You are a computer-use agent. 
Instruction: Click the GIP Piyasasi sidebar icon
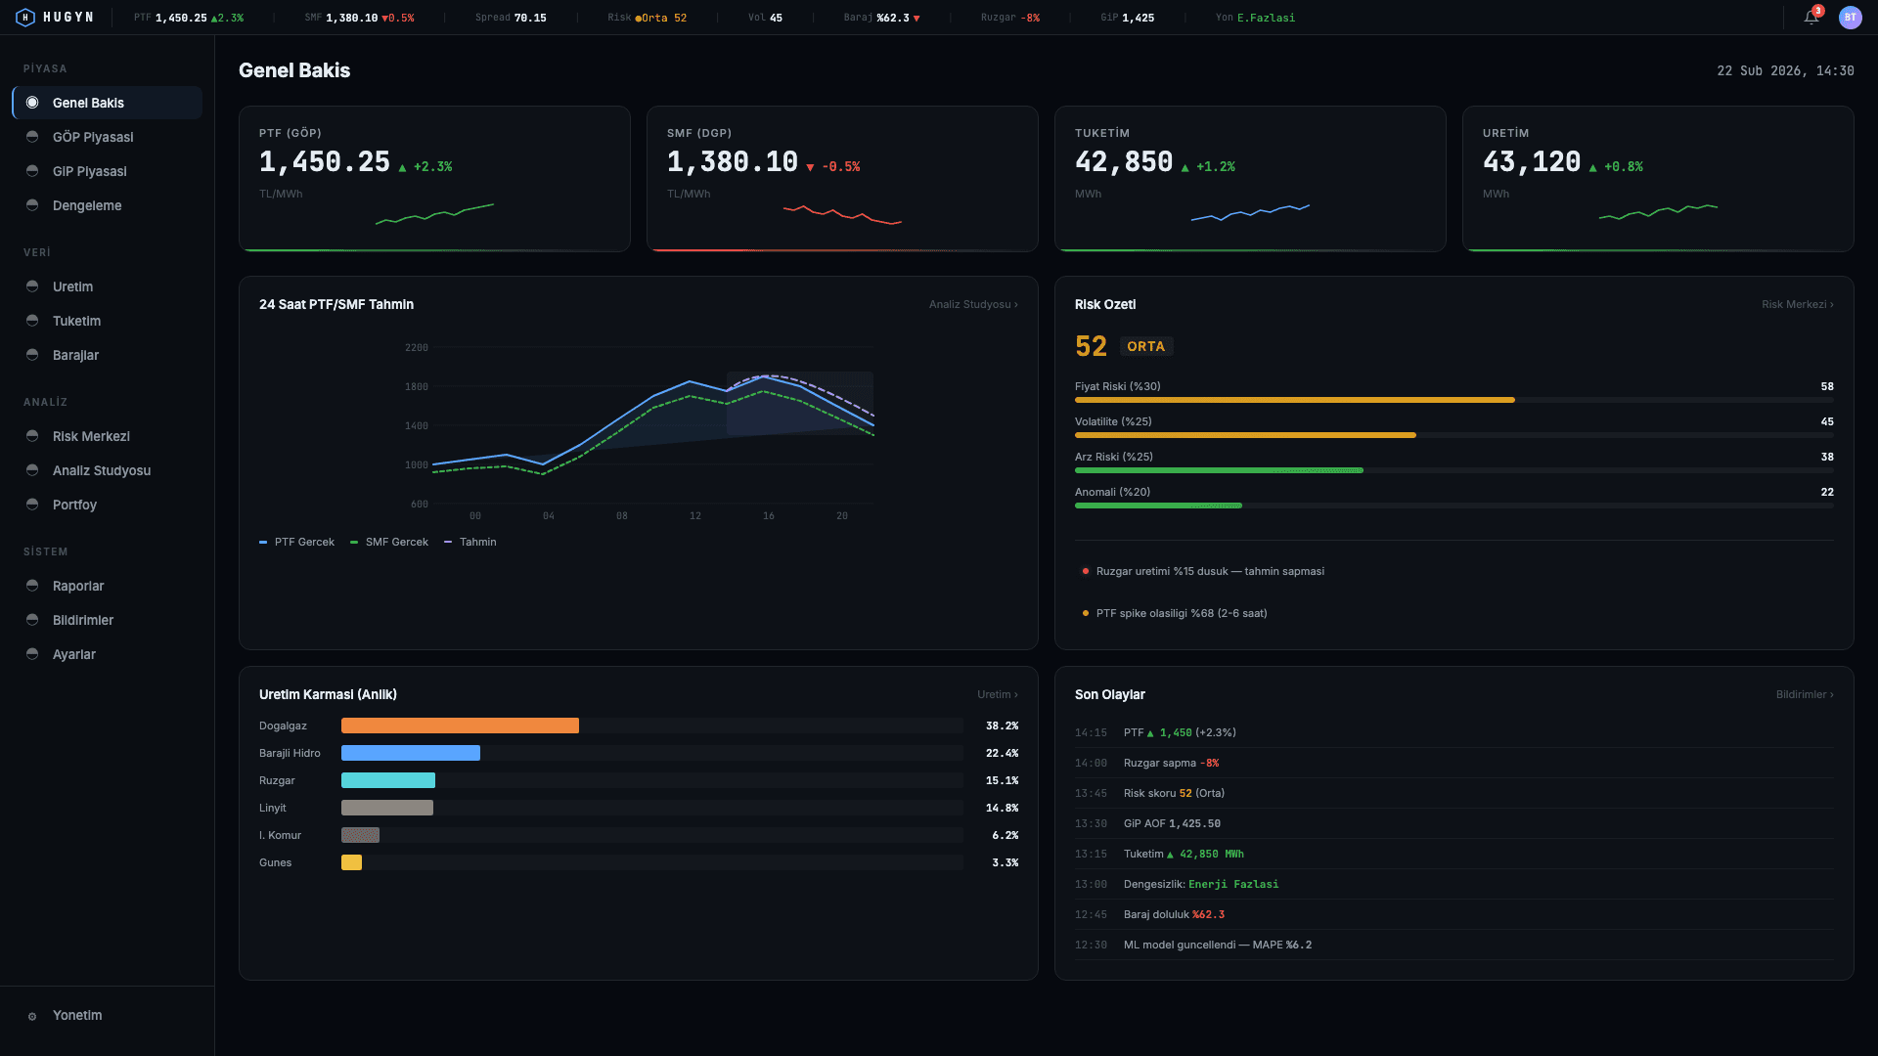click(x=32, y=171)
